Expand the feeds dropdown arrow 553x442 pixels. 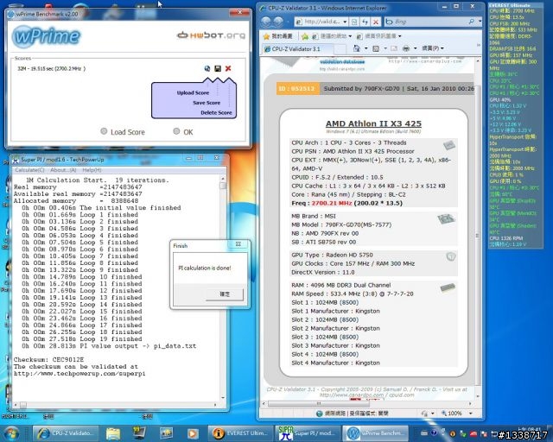(385, 48)
